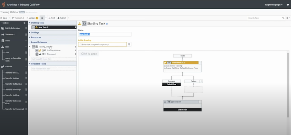Grab the Dial By Extension drag handle
291x135 pixels.
(x=26, y=28)
